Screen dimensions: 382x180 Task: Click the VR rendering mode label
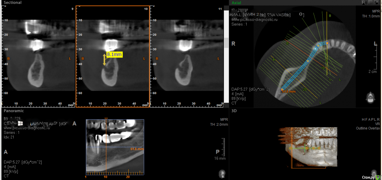tap(377, 124)
